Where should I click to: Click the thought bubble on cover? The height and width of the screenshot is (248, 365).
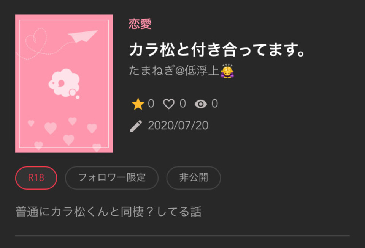coord(64,83)
